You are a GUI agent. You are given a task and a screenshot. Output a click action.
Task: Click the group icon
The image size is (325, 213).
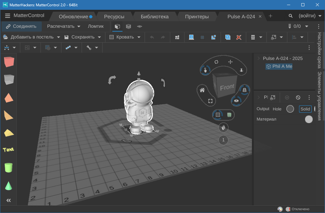coord(202,38)
